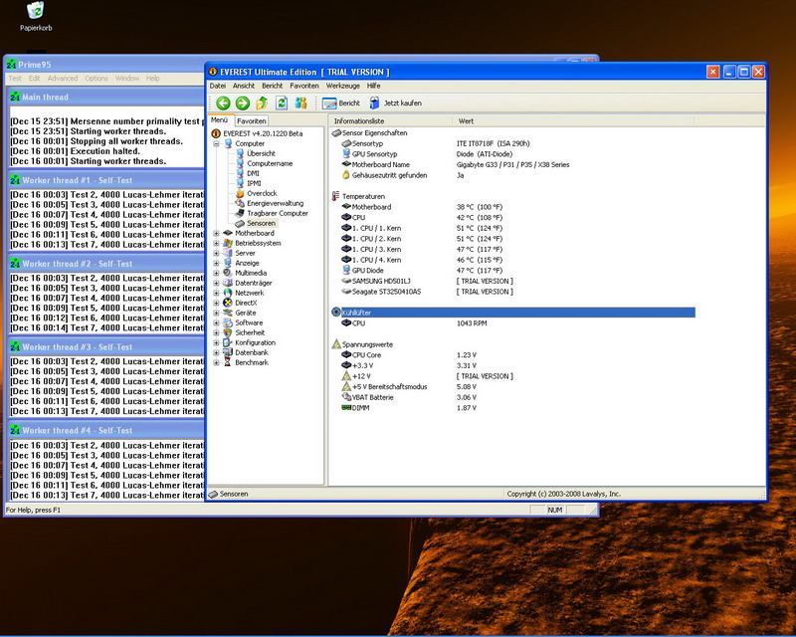
Task: Click the Informationsliste column header
Action: (x=390, y=120)
